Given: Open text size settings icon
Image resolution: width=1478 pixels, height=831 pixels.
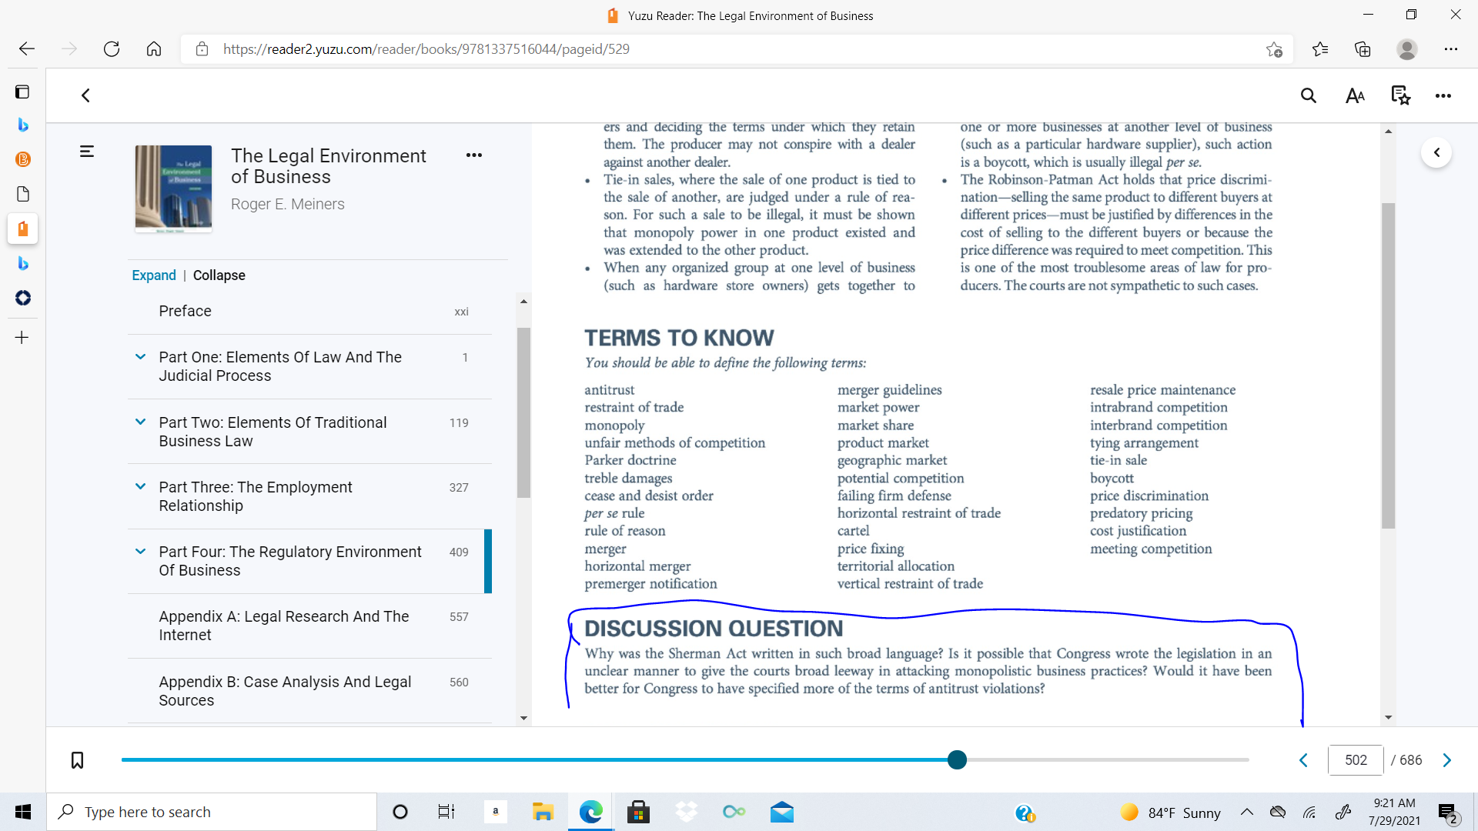Looking at the screenshot, I should click(1355, 96).
